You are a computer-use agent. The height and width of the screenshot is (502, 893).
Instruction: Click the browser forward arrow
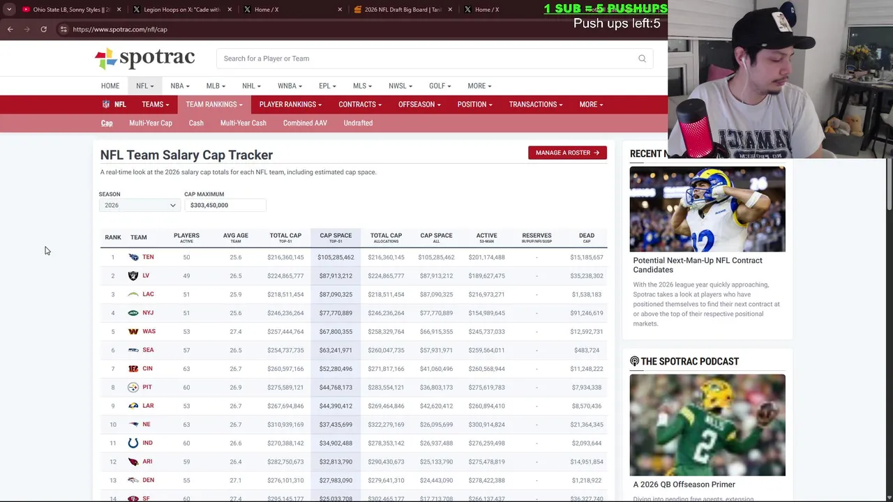click(x=27, y=29)
